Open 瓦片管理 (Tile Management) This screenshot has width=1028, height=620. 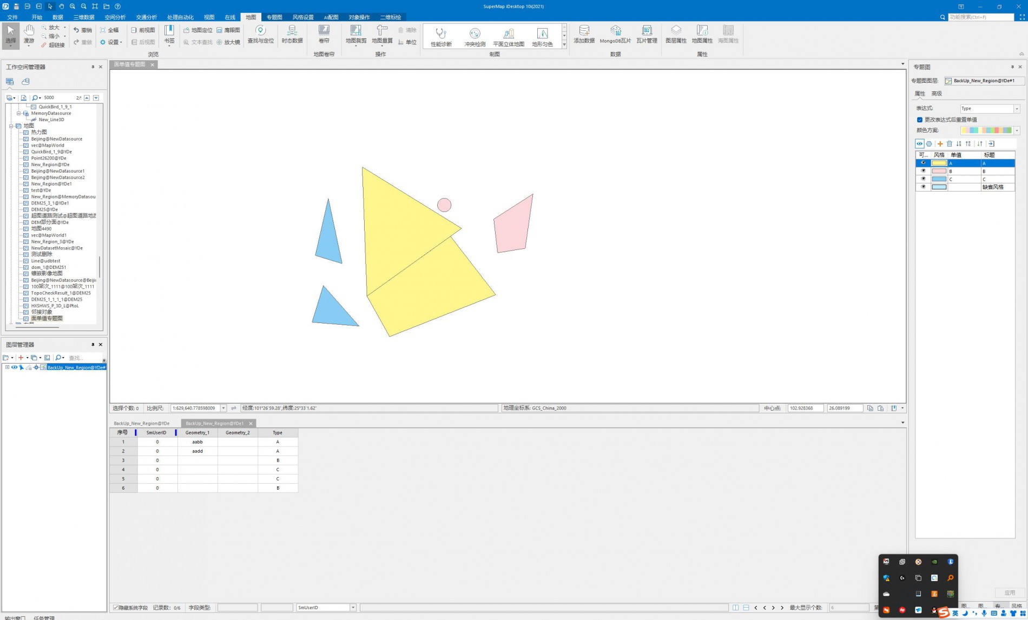(x=647, y=35)
